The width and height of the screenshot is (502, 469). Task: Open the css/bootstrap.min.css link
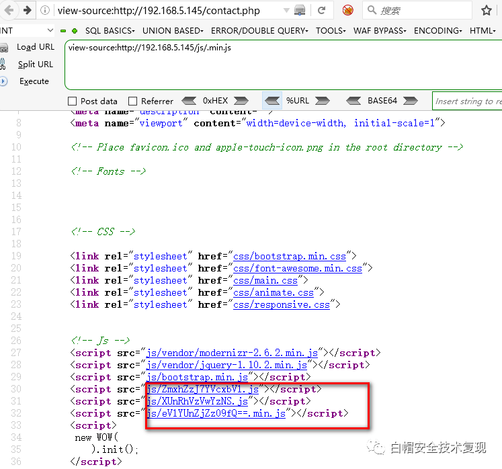tap(290, 257)
